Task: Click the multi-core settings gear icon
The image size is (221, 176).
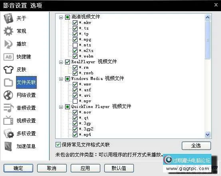Action: pos(9,134)
